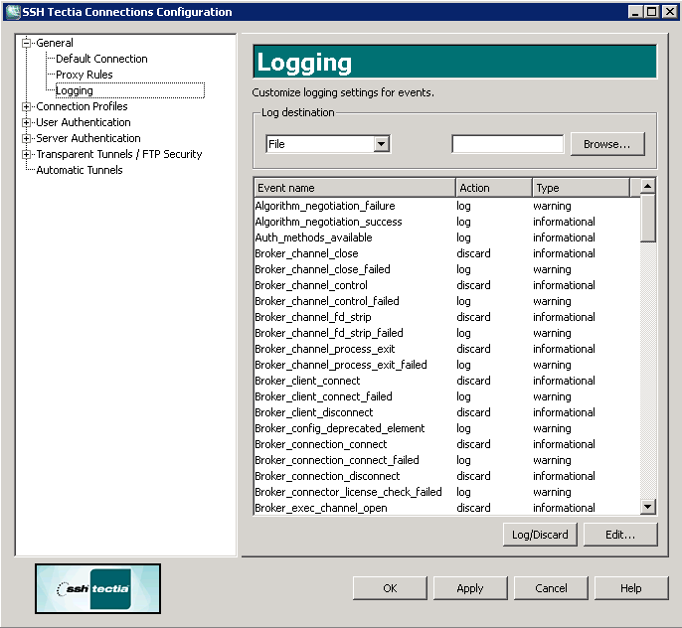The width and height of the screenshot is (682, 628).
Task: Select User Authentication tree label
Action: tap(84, 122)
